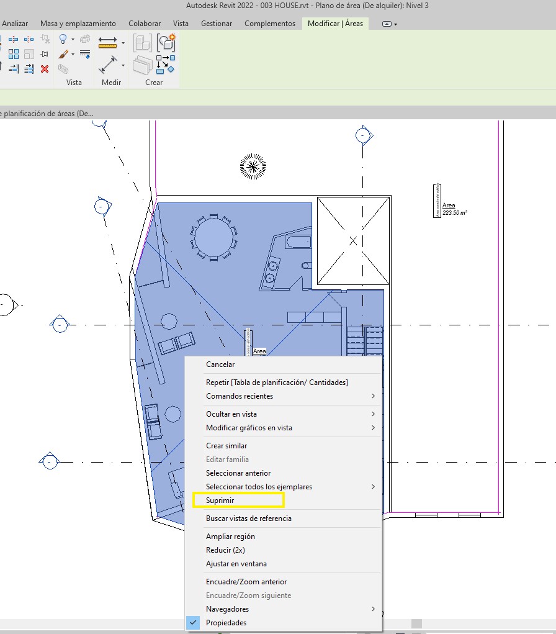
Task: Choose Suprimir from the context menu
Action: (220, 500)
